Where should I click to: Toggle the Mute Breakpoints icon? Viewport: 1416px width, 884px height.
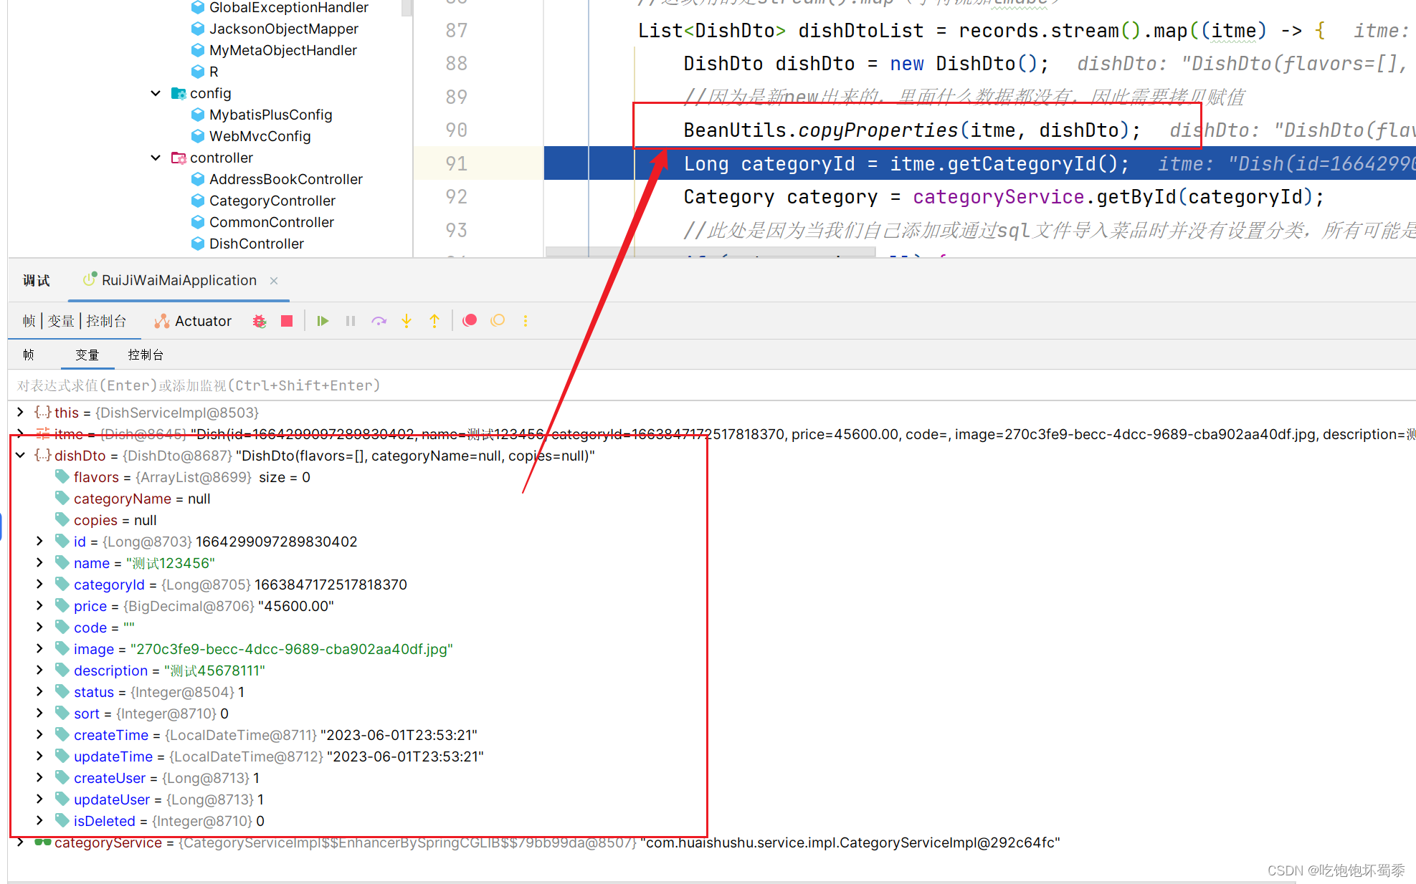(x=498, y=321)
